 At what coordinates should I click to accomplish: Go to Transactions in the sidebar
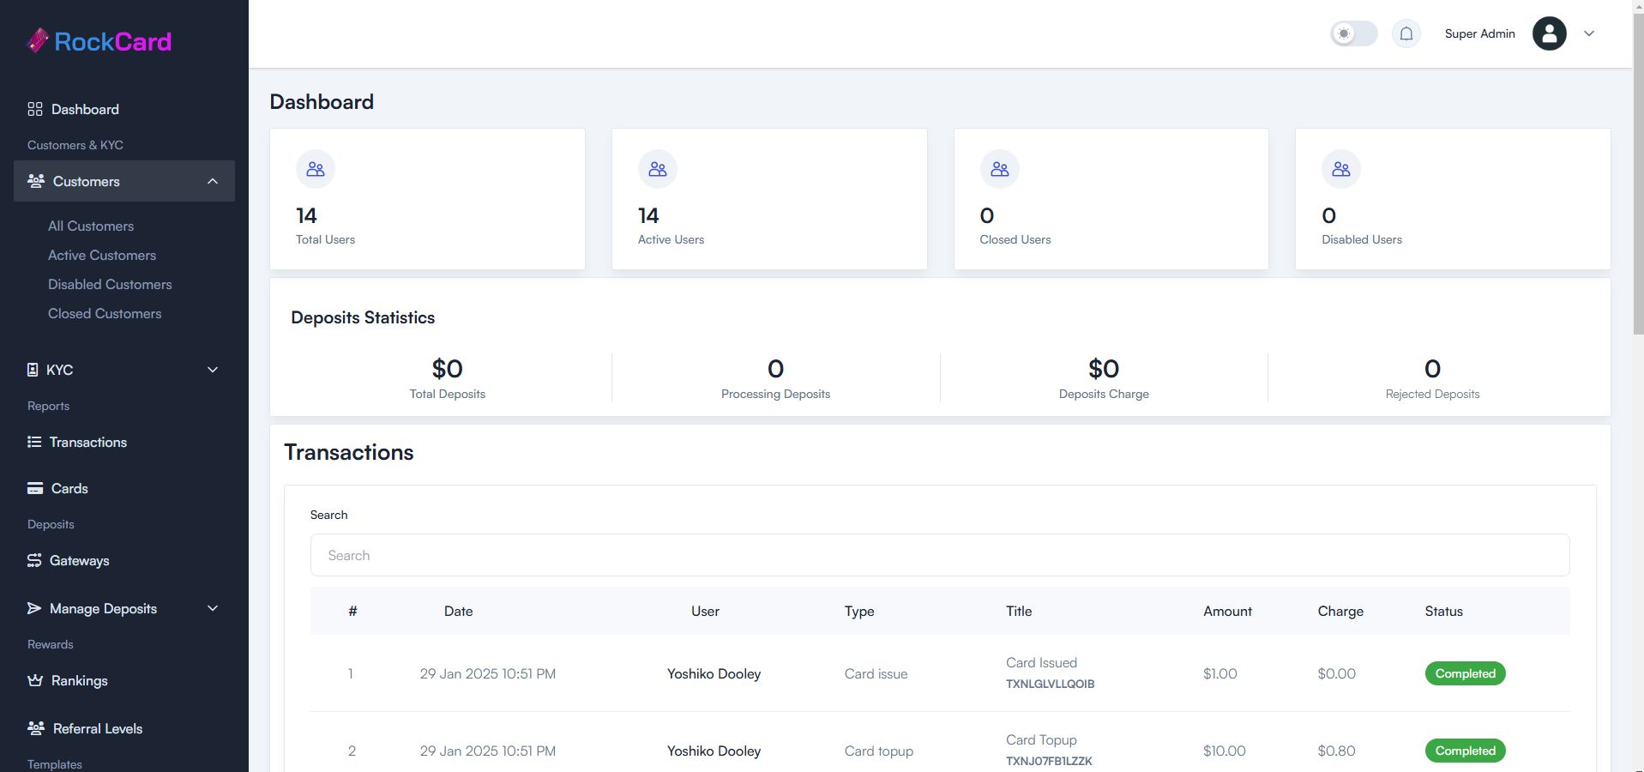click(87, 442)
